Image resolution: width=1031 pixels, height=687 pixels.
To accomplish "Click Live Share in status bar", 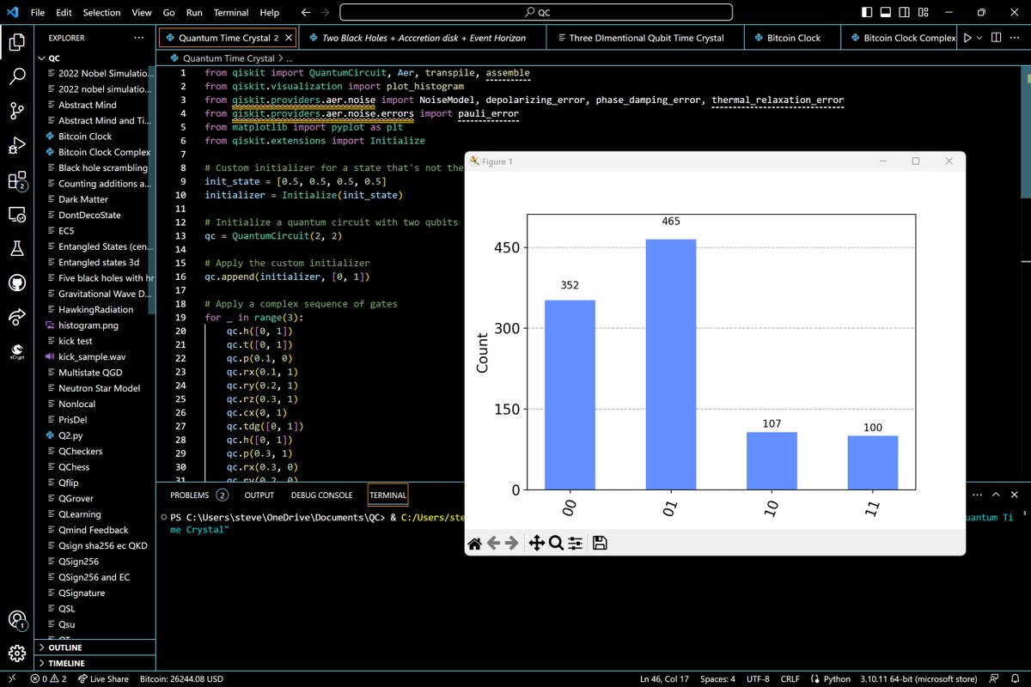I will pos(102,679).
